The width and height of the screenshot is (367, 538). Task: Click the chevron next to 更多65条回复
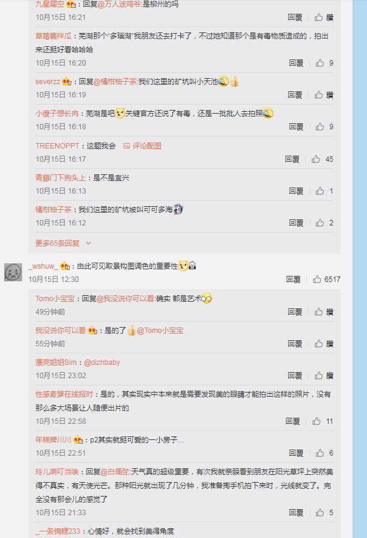pos(88,243)
